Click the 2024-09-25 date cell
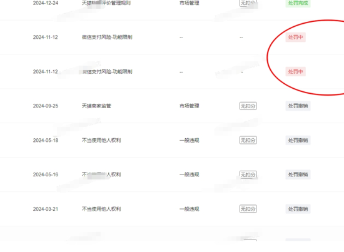The image size is (344, 252). pyautogui.click(x=46, y=106)
